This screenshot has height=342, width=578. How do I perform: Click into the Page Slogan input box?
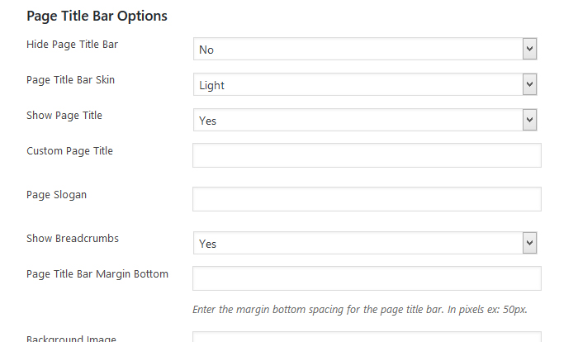[366, 199]
